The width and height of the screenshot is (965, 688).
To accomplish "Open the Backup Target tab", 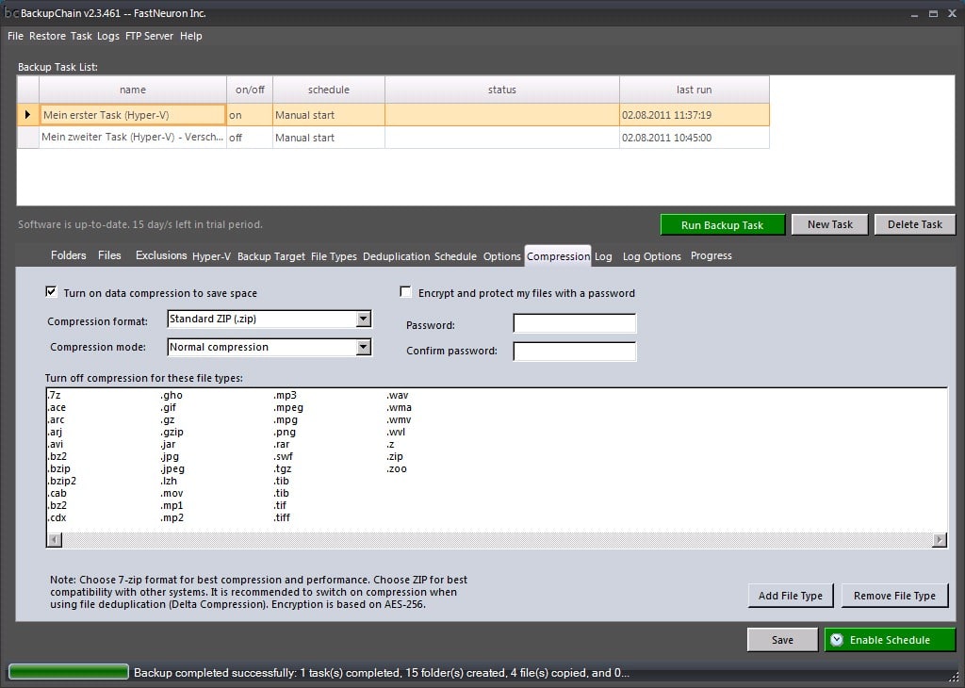I will (x=271, y=256).
